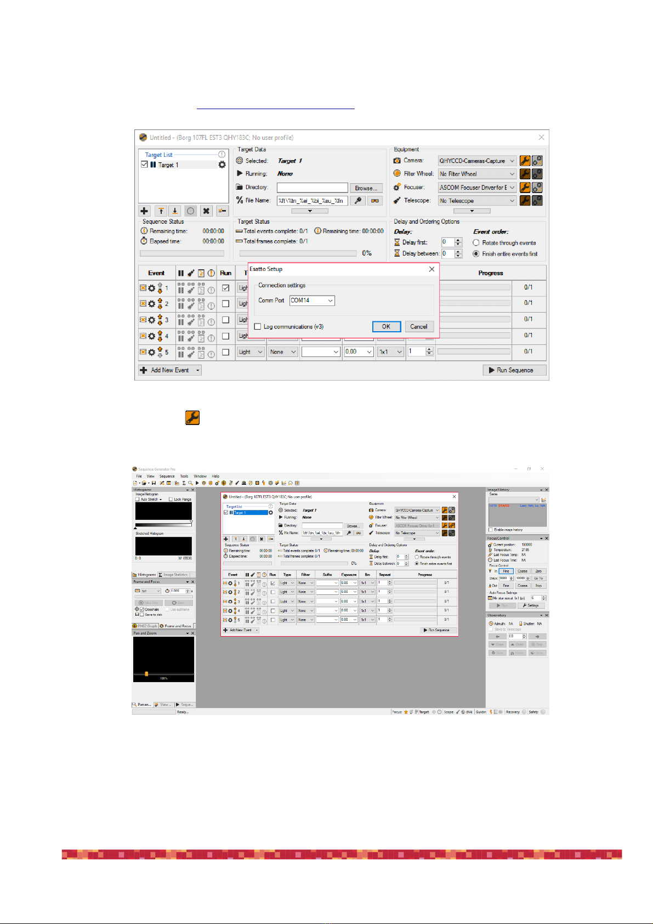
Task: Click event 5 Repeat stepper, upper screenshot
Action: click(x=429, y=352)
